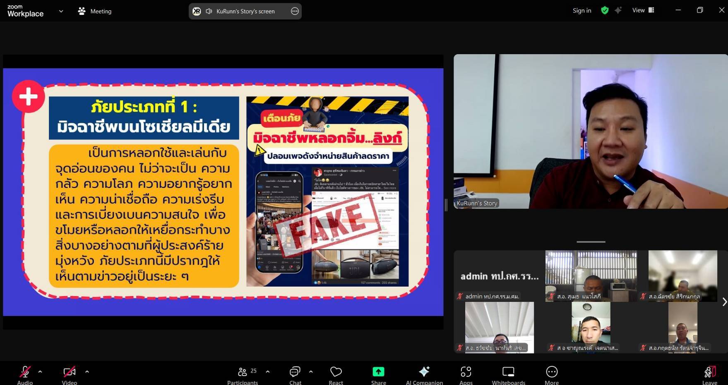This screenshot has width=728, height=385.
Task: Expand the caret next to Participants
Action: point(268,372)
